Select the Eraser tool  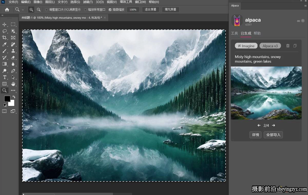click(13, 58)
